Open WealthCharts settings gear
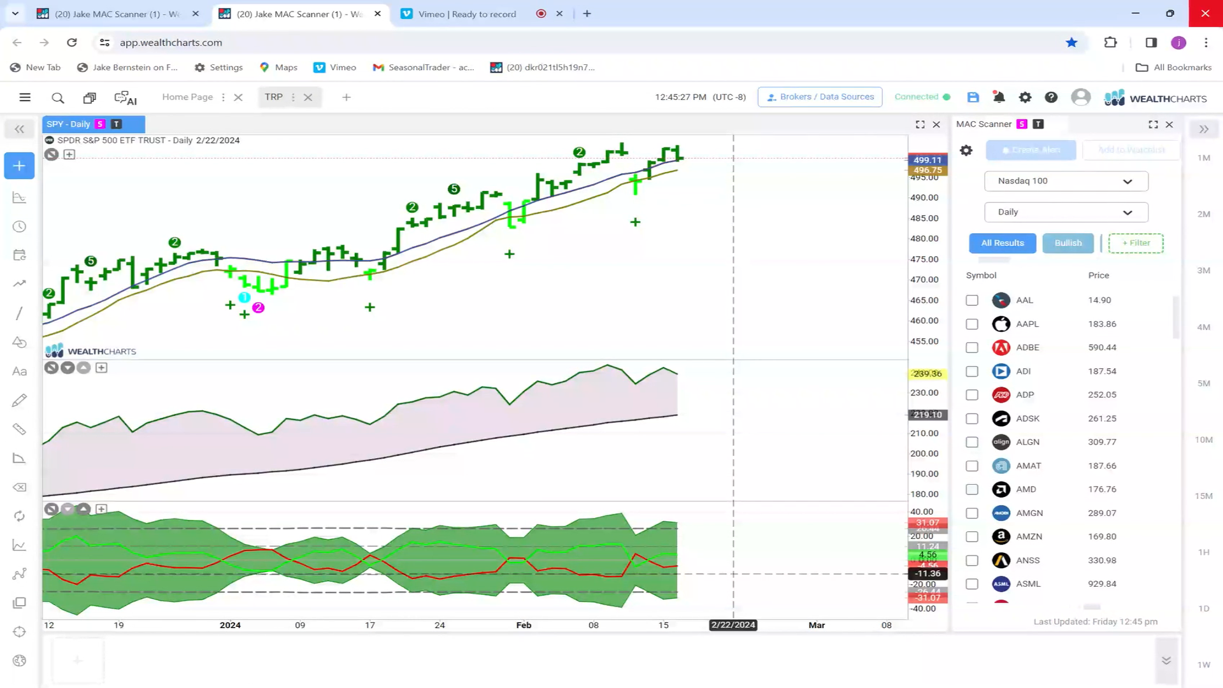The image size is (1223, 688). pos(1025,97)
